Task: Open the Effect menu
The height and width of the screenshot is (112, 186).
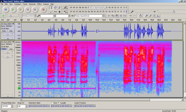Action: (x=39, y=4)
